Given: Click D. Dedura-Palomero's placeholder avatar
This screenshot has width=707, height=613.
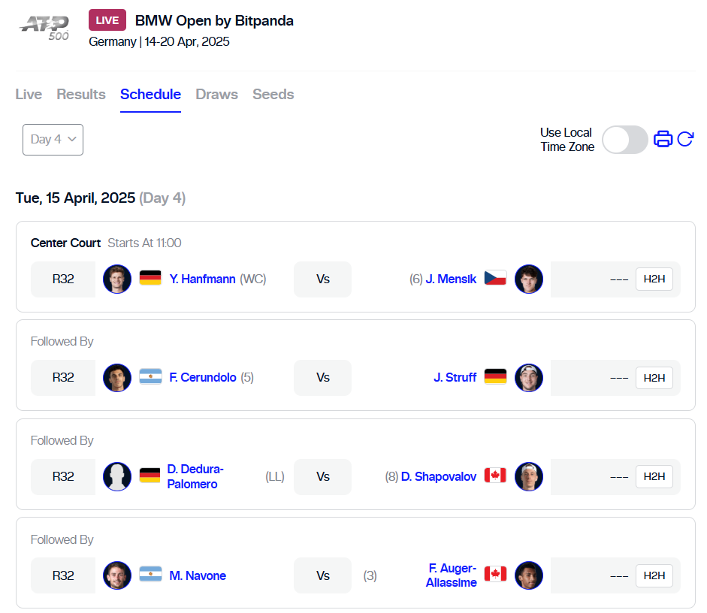Looking at the screenshot, I should tap(117, 476).
